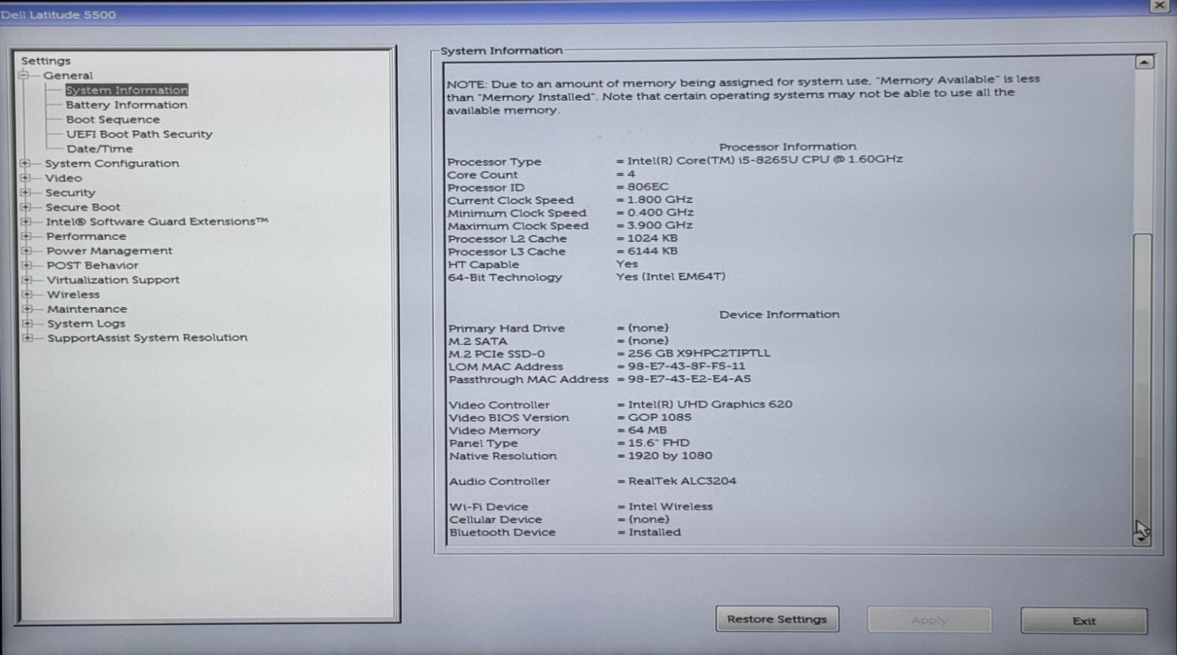
Task: Click the Native Resolution value
Action: click(670, 456)
